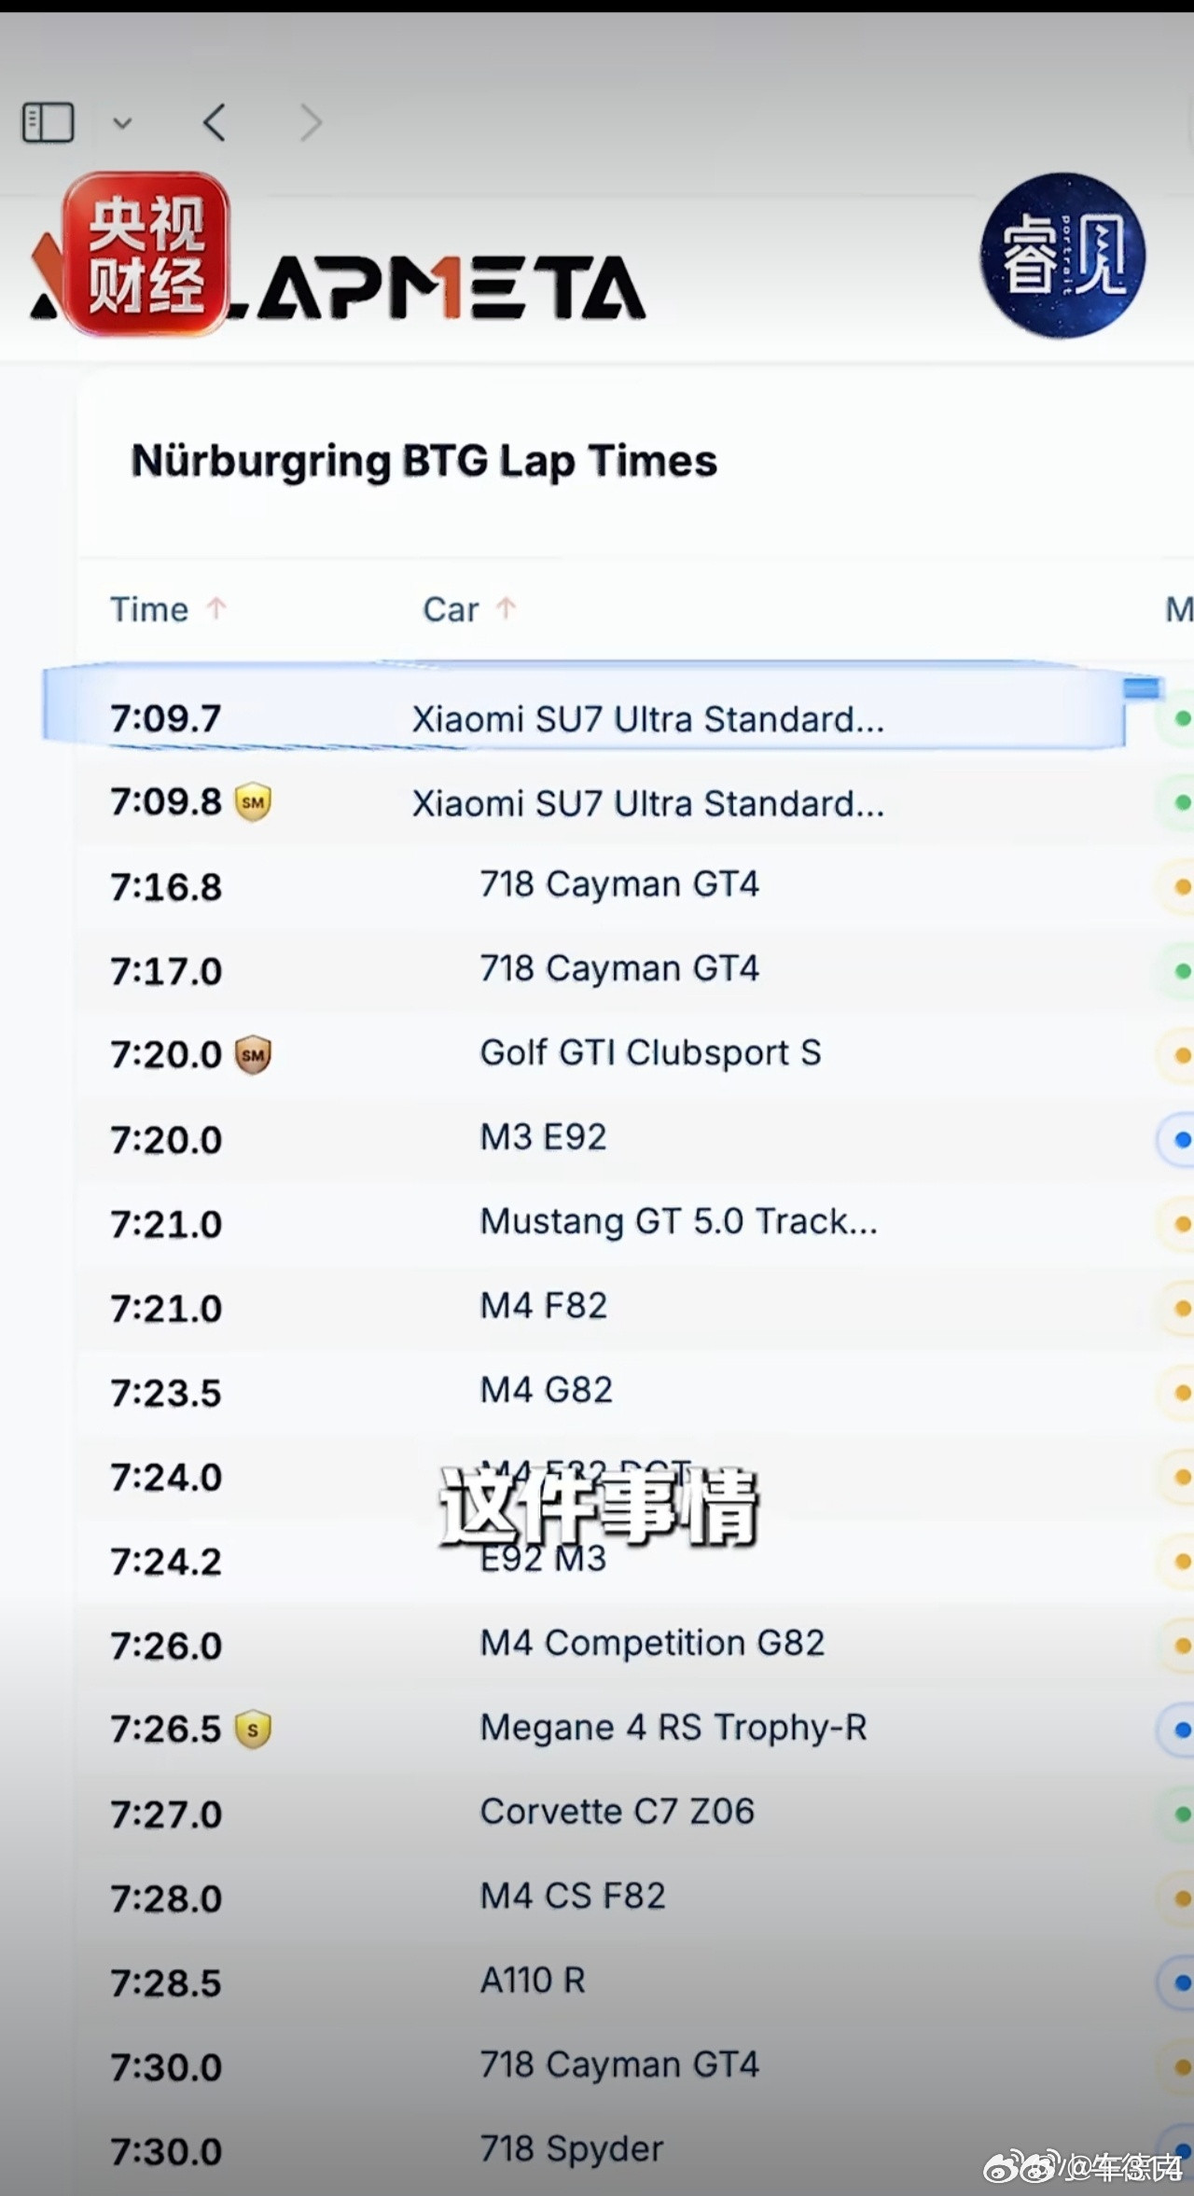Open the Megane 4 RS Trophy-R entry
Viewport: 1194px width, 2196px height.
coord(673,1727)
